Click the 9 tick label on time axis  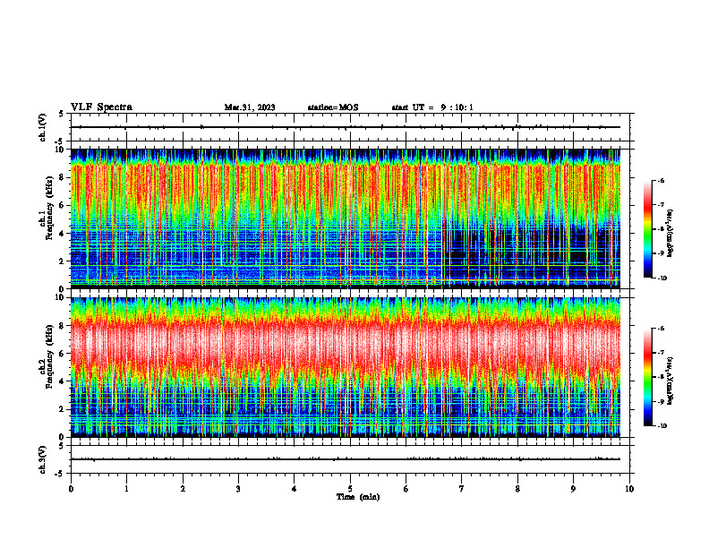[x=573, y=489]
